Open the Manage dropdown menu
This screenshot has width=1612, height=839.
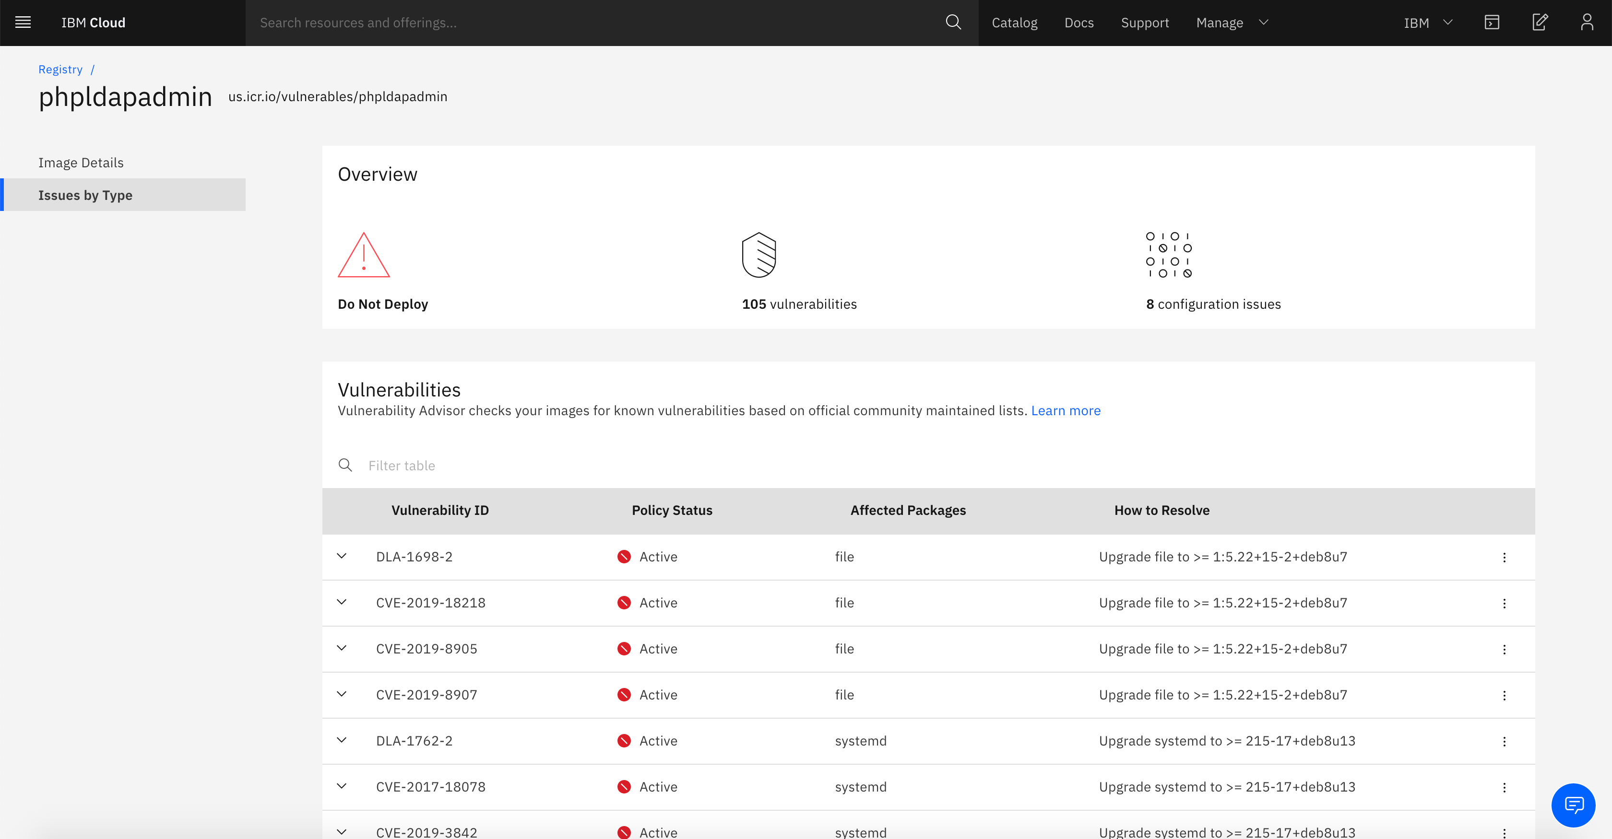tap(1231, 23)
